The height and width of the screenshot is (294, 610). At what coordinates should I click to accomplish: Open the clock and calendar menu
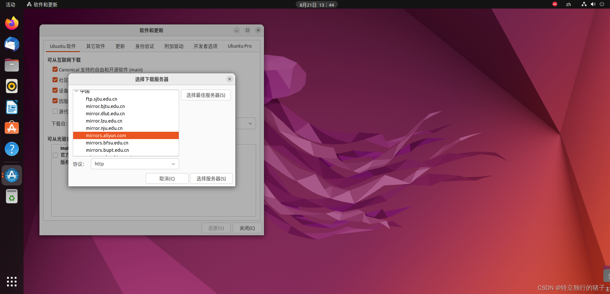[317, 5]
